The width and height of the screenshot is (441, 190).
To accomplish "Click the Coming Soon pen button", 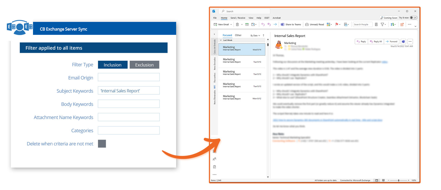I will click(389, 18).
